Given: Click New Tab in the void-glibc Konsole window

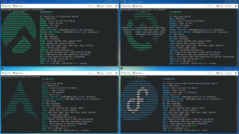Looking at the screenshot, I should 126,6.
